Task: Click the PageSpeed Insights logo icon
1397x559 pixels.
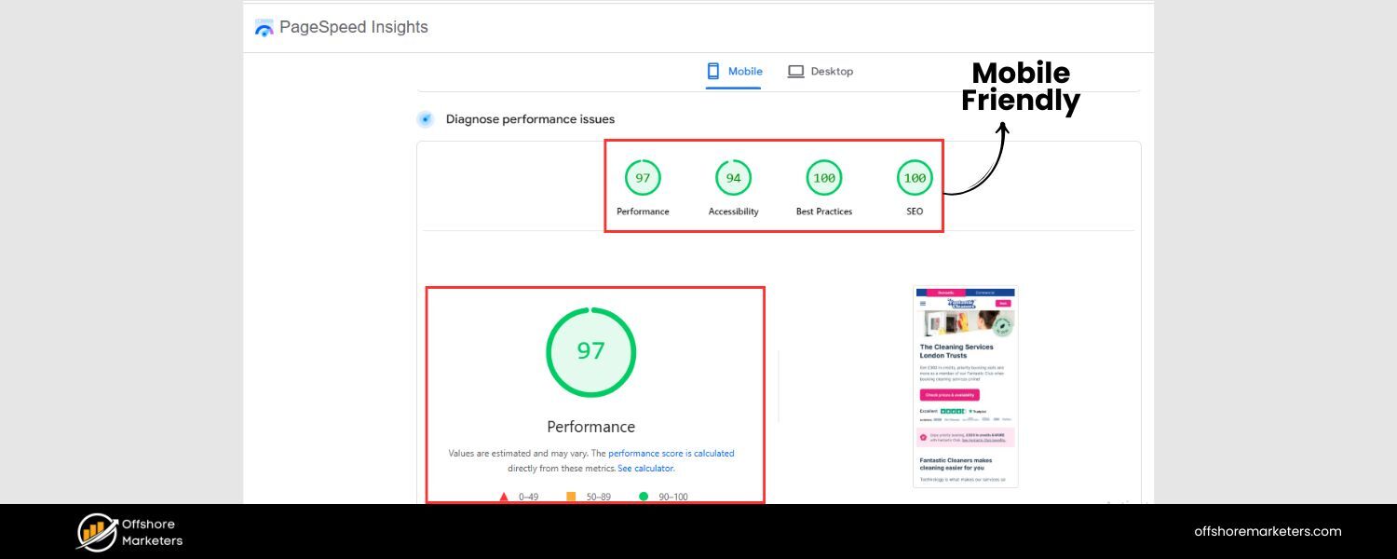Action: tap(264, 26)
